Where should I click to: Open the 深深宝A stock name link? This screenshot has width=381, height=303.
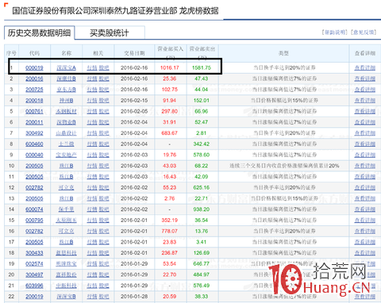click(x=66, y=67)
